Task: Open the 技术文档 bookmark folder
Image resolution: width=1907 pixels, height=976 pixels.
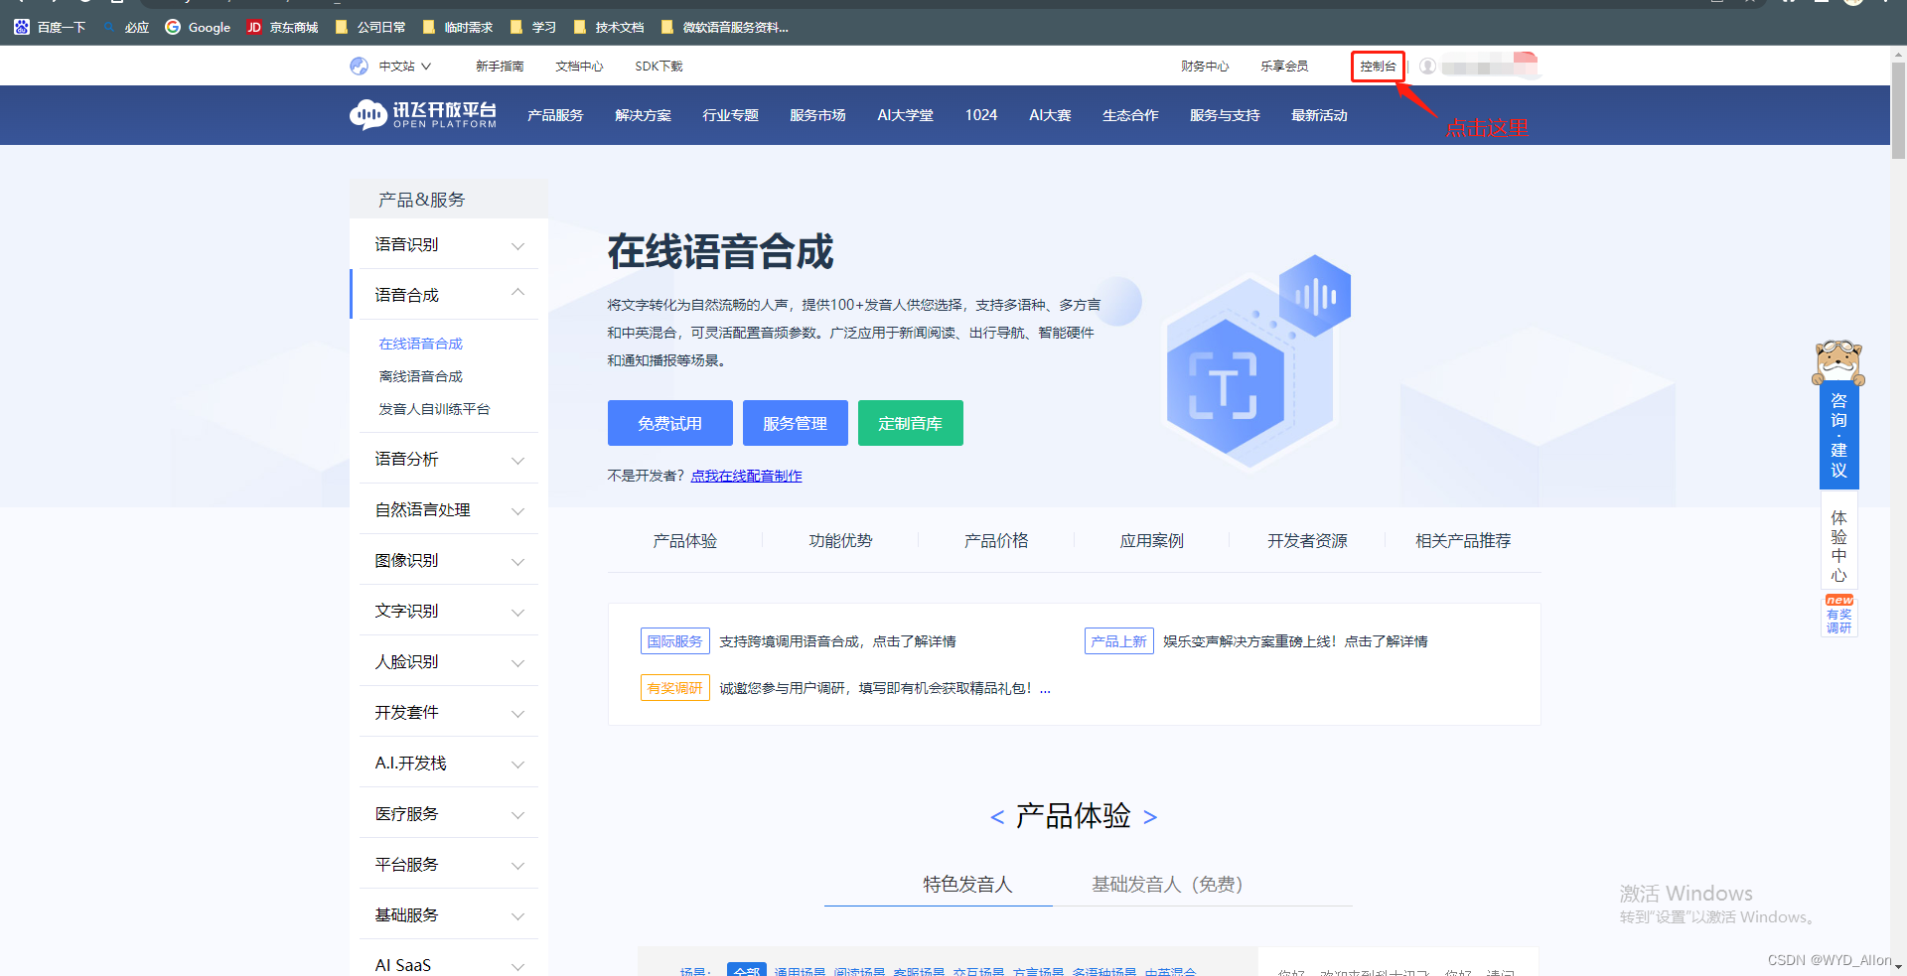Action: 609,27
